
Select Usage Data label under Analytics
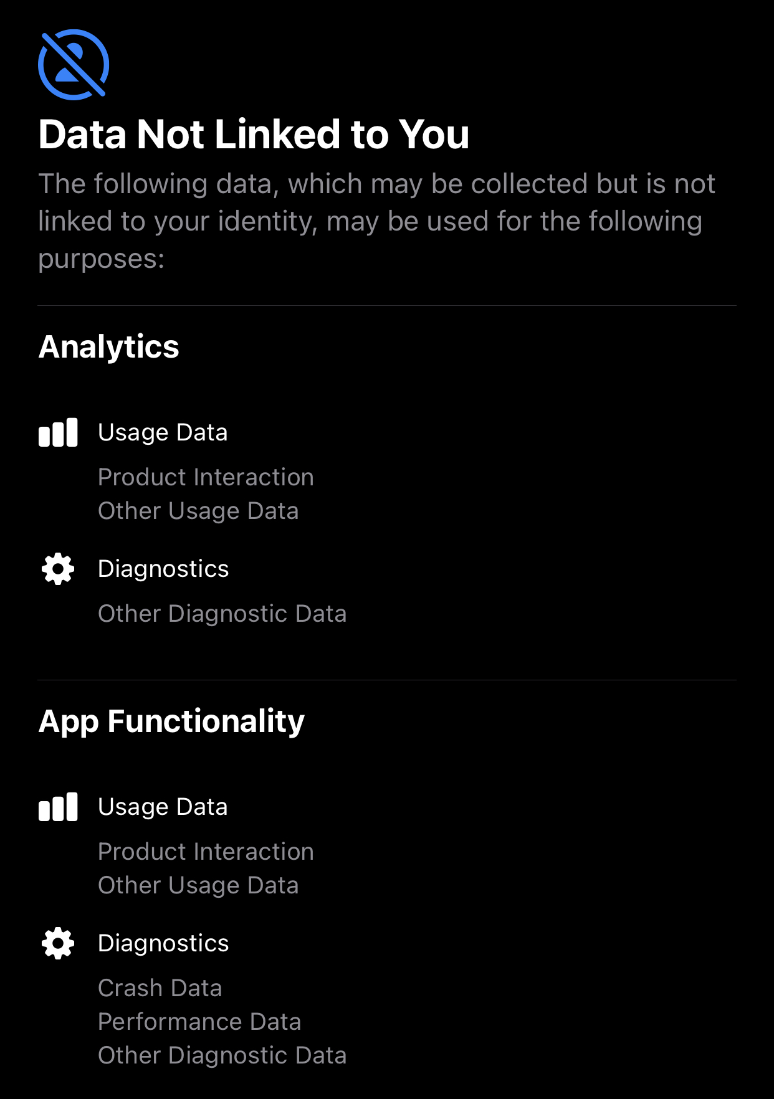click(x=163, y=432)
